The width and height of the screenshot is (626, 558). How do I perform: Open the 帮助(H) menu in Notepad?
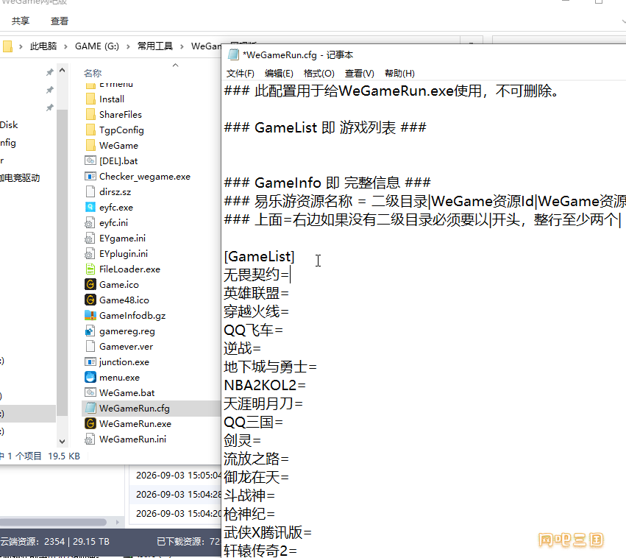(x=399, y=74)
